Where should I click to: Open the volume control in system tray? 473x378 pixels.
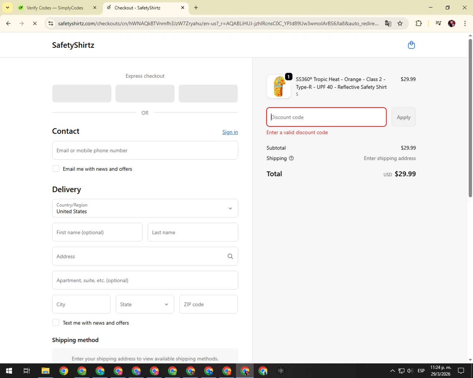tap(410, 371)
